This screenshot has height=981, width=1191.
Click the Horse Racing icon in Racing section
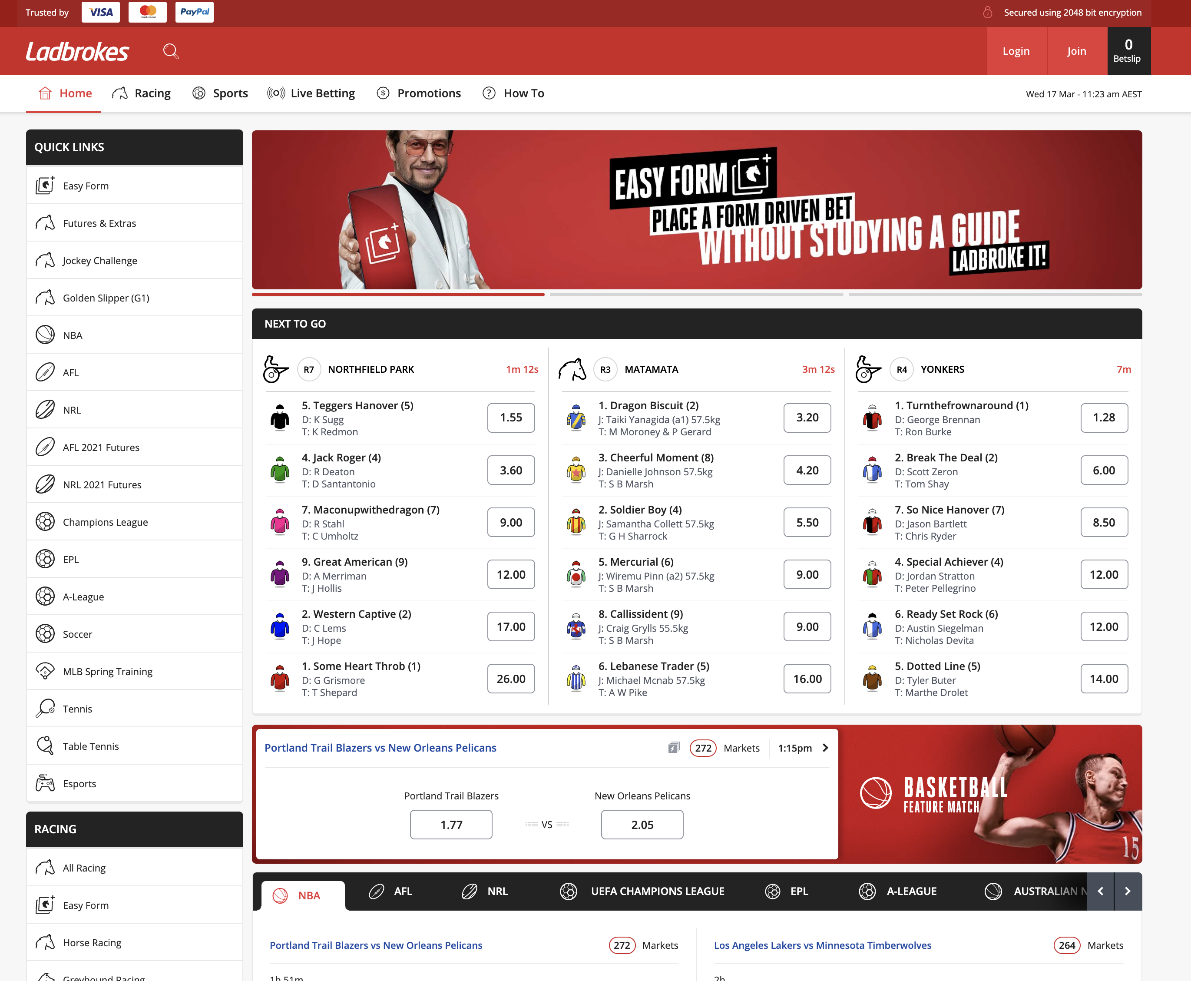click(x=45, y=942)
